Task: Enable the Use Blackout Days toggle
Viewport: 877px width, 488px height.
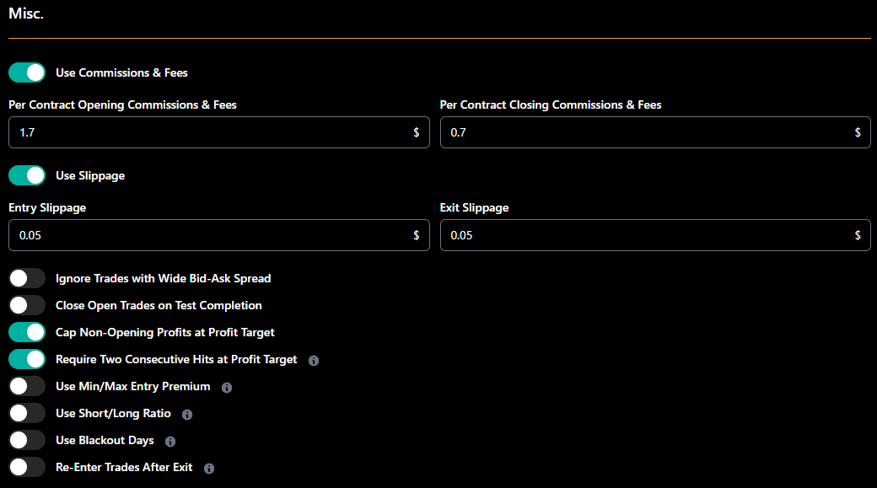Action: [27, 440]
